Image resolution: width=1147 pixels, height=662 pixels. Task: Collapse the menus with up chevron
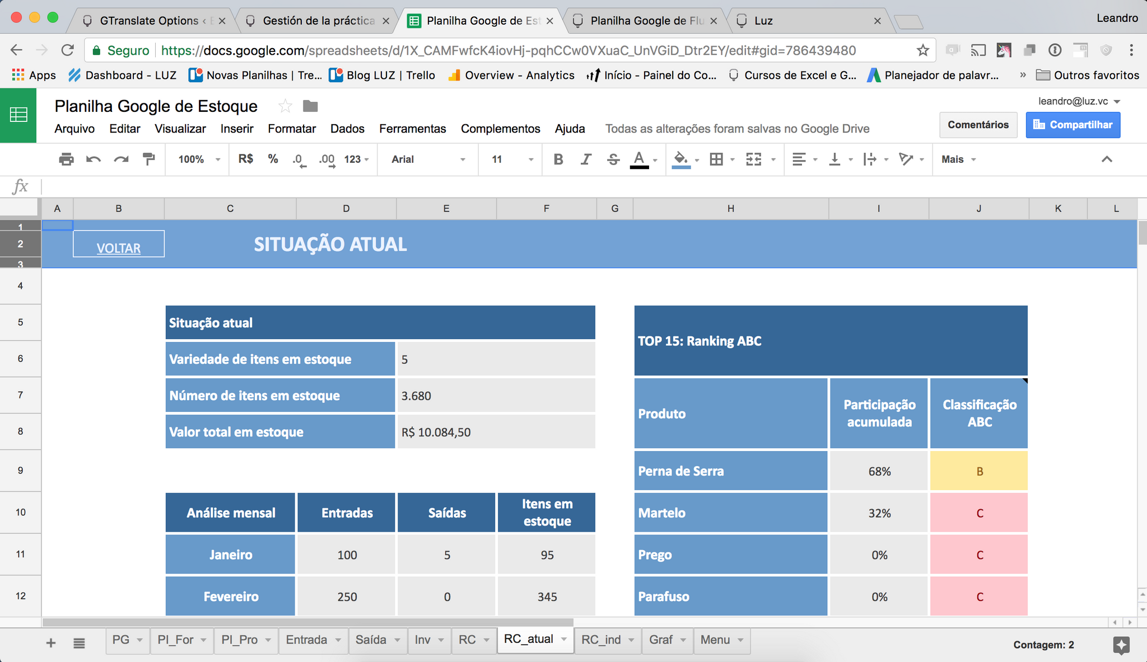(x=1107, y=159)
